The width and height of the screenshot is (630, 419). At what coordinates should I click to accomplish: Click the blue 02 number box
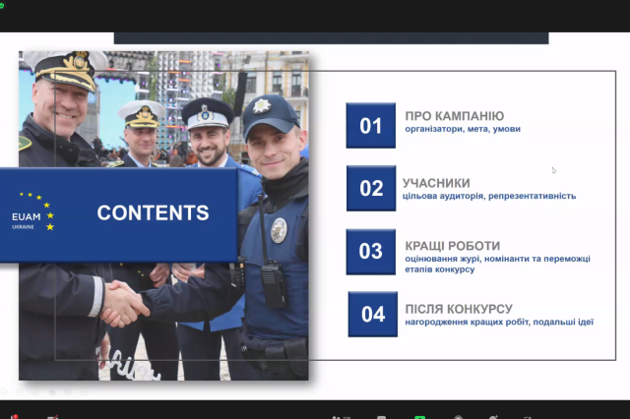371,188
